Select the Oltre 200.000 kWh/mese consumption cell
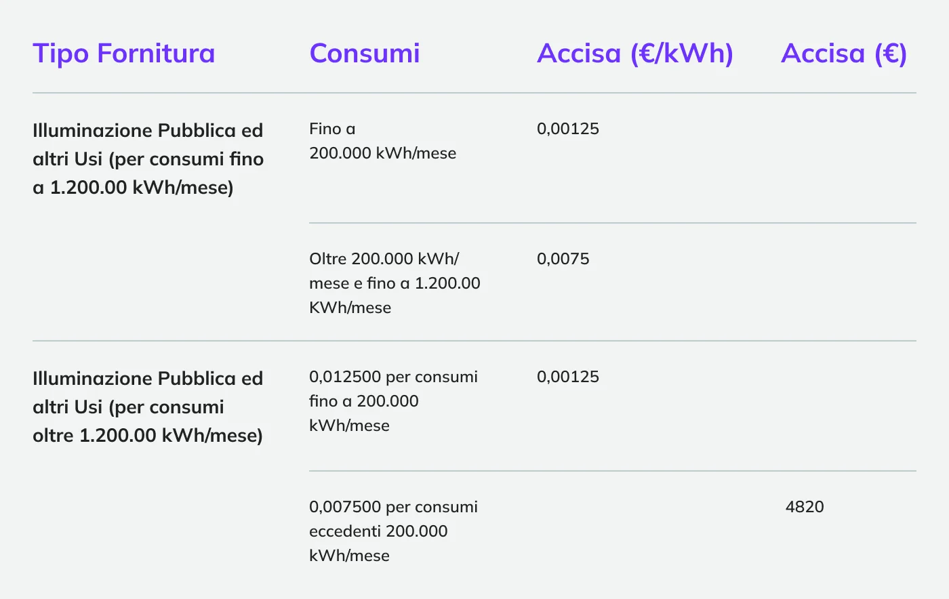 395,283
